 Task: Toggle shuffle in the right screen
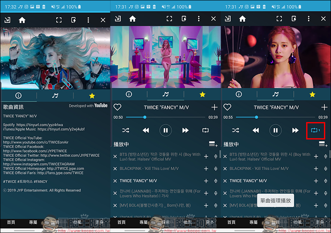coord(235,130)
